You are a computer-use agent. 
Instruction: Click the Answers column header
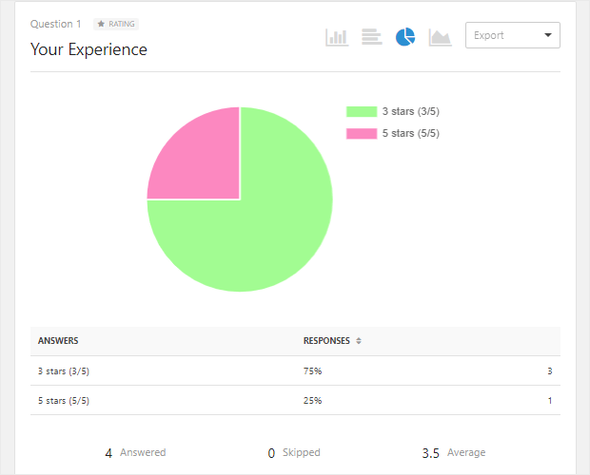[x=58, y=341]
